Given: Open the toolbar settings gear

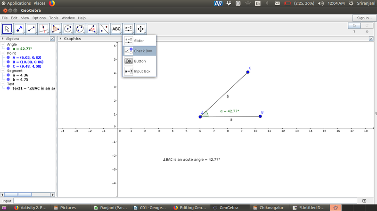Looking at the screenshot, I should pos(367,31).
